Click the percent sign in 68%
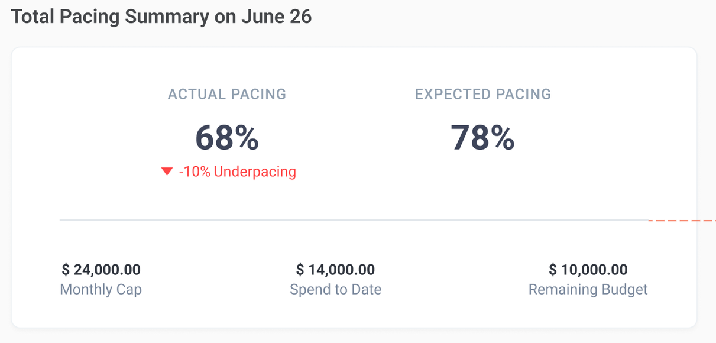 246,138
